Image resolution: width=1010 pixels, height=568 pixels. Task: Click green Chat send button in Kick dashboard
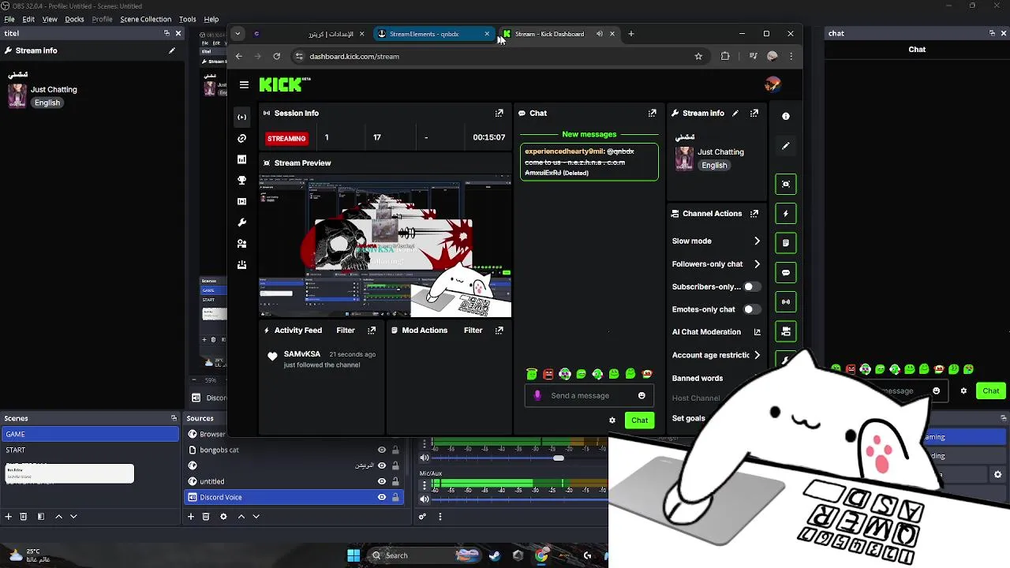point(640,420)
